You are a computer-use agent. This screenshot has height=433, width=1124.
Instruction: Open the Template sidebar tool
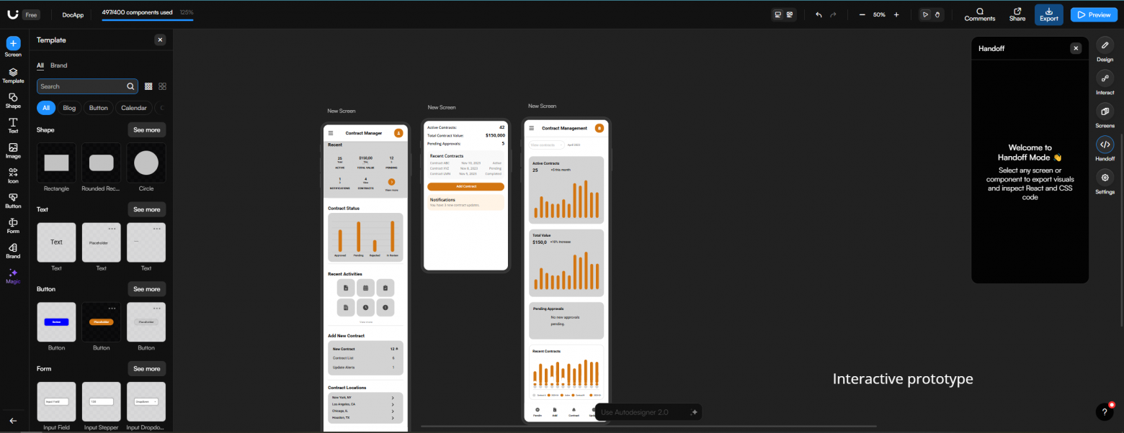[x=13, y=76]
